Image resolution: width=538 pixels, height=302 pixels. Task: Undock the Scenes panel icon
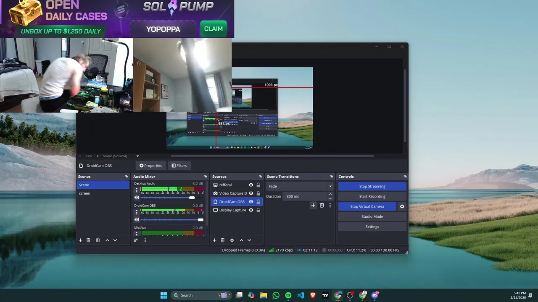coord(127,177)
